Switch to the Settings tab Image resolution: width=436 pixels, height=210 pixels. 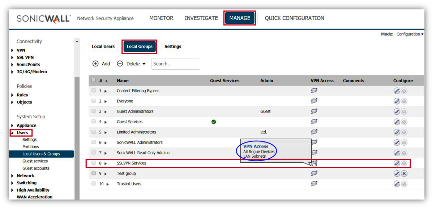173,47
